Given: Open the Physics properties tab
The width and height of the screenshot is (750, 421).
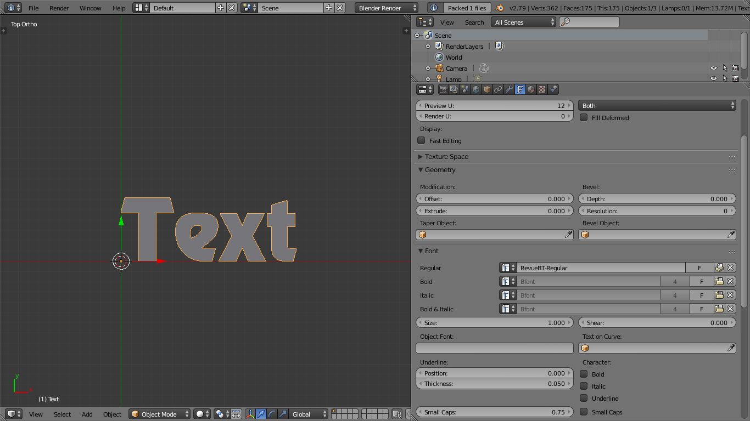Looking at the screenshot, I should (553, 89).
